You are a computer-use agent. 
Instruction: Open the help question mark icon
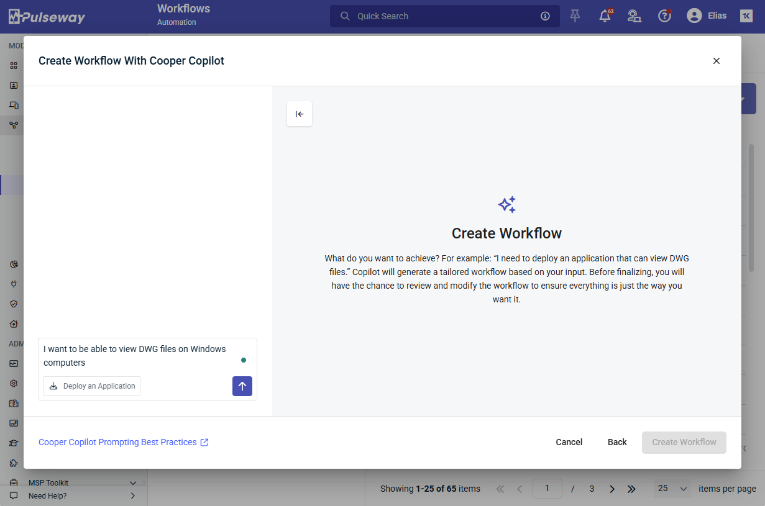pyautogui.click(x=664, y=16)
